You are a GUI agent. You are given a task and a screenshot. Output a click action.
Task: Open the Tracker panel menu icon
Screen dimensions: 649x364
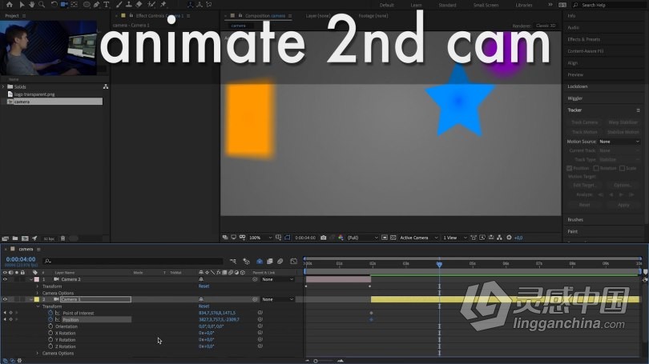638,110
